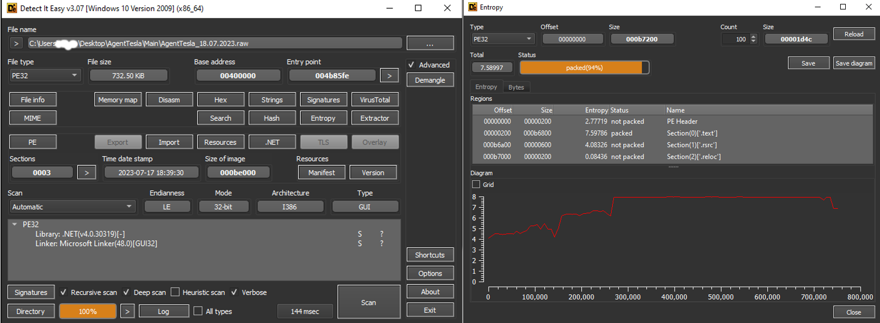
Task: Click the Entropy window title icon
Action: click(473, 7)
